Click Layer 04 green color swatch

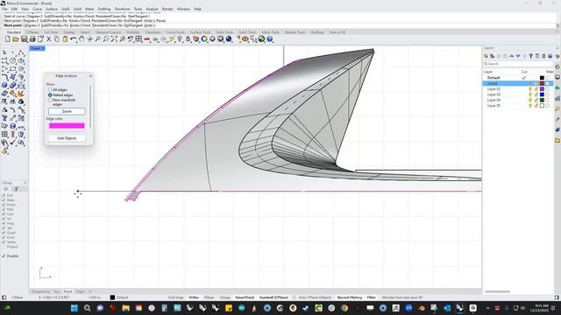point(542,100)
